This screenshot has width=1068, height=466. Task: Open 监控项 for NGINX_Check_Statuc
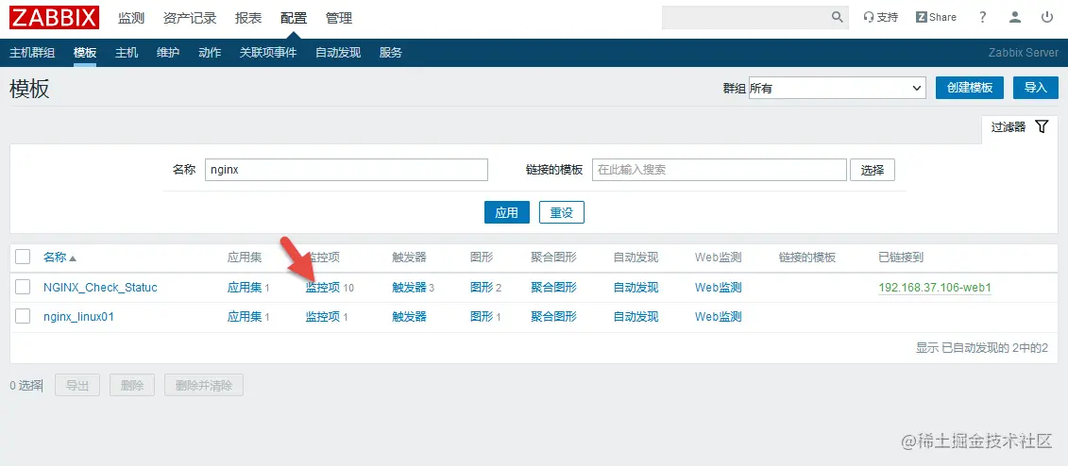[323, 288]
